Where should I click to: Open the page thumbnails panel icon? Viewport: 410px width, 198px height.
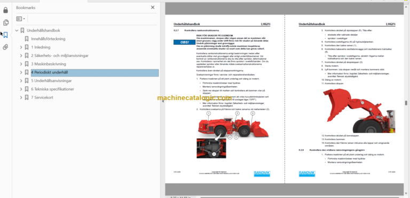[x=5, y=22]
